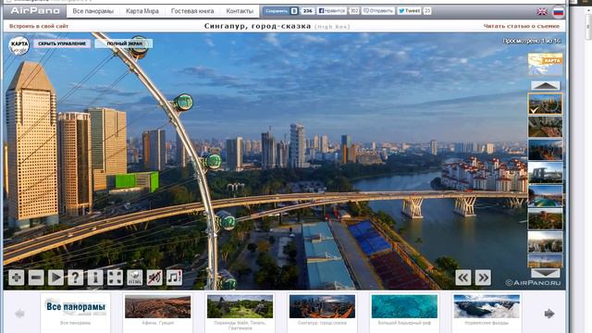
Task: Show panorama info with the 'i' icon
Action: pyautogui.click(x=95, y=277)
